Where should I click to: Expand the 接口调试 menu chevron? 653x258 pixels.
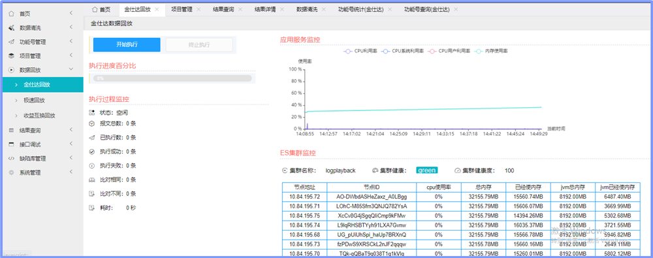coord(71,144)
